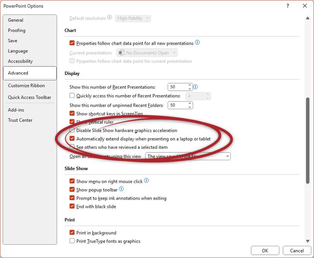Click the unpinned Recent Folders number field
Image resolution: width=314 pixels, height=258 pixels.
(x=178, y=105)
